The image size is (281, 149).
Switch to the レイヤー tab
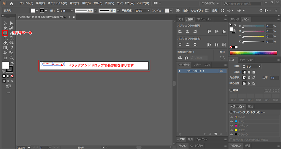[x=197, y=65]
